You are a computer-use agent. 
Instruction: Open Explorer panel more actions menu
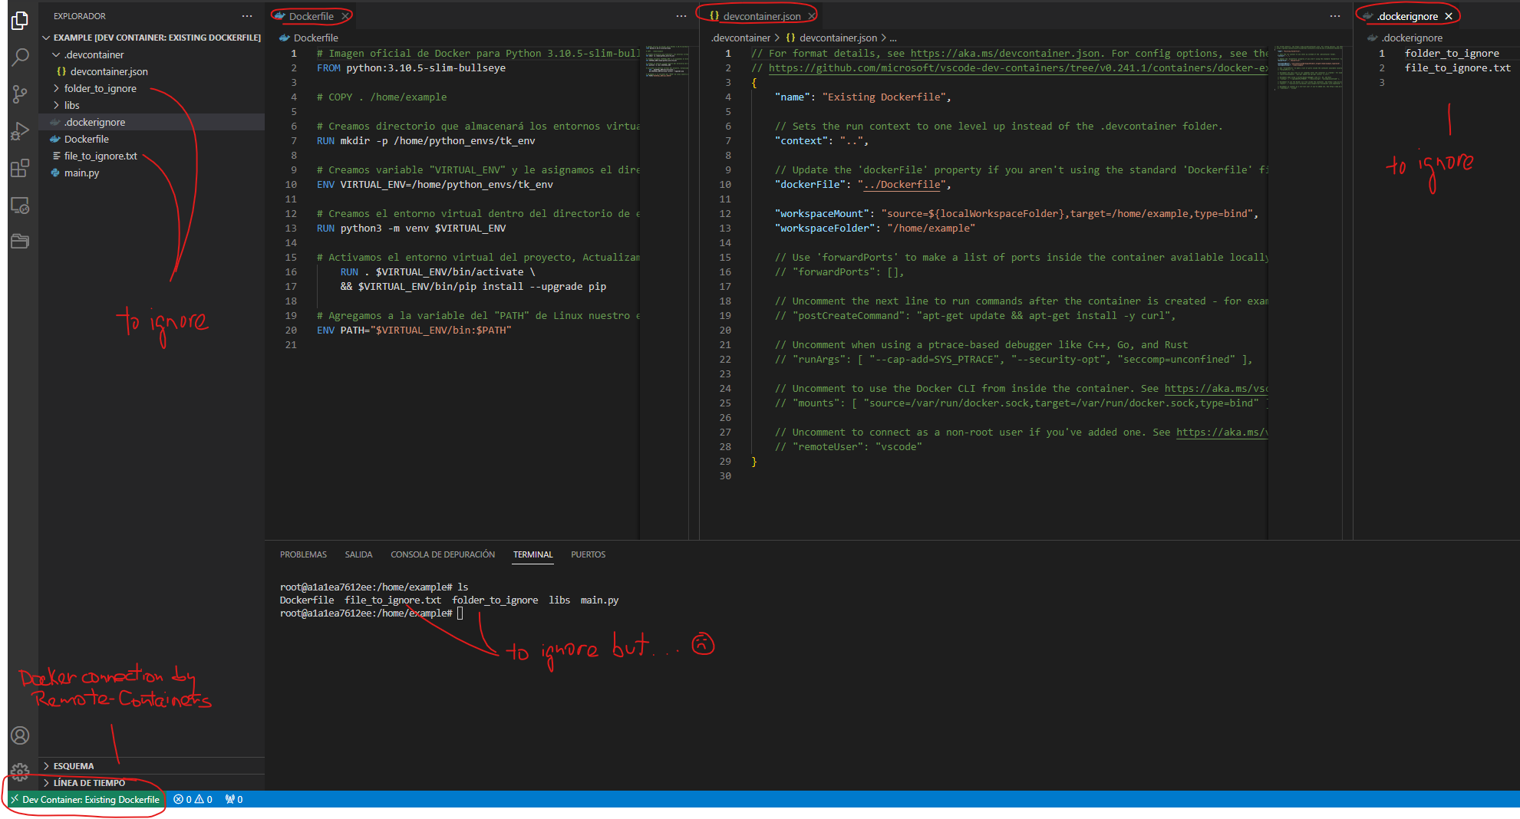(246, 16)
